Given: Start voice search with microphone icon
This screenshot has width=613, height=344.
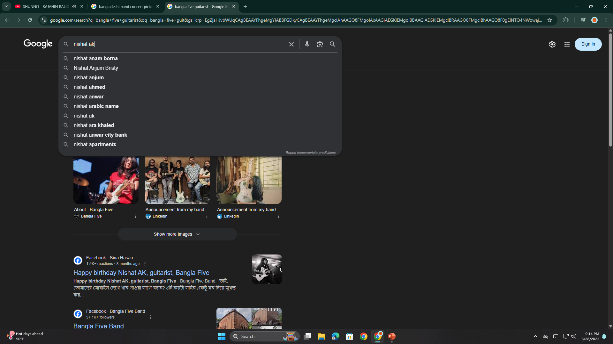Looking at the screenshot, I should [307, 44].
